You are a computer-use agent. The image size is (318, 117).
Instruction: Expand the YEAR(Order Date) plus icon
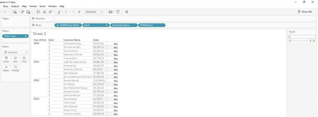(x=58, y=25)
